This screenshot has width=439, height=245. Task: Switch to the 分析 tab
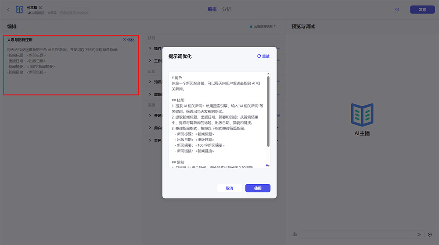(x=227, y=9)
